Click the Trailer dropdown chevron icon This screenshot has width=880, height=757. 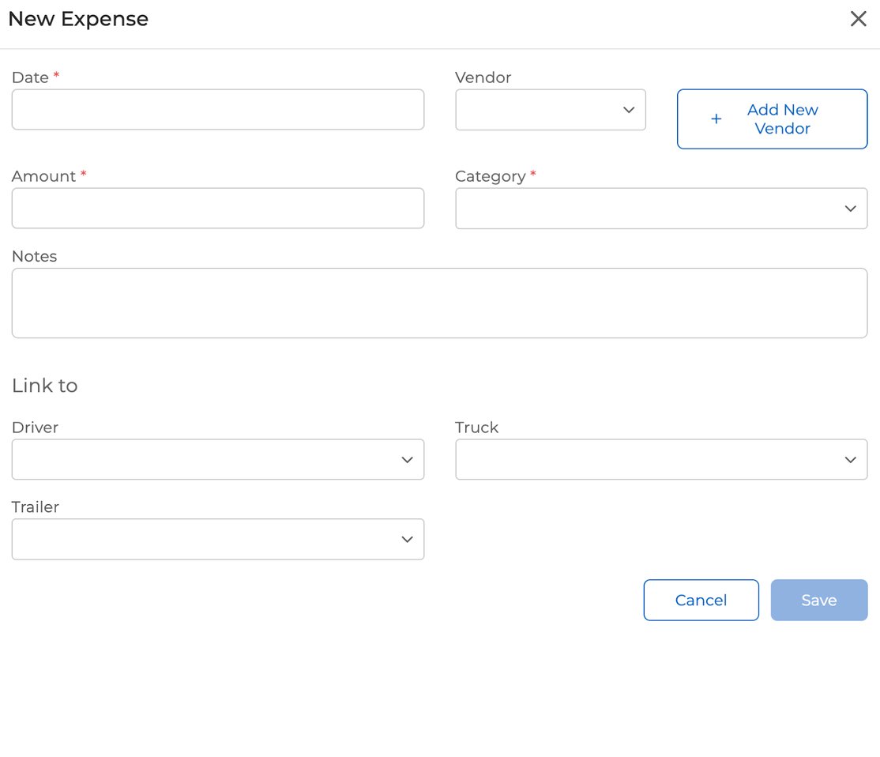point(407,539)
